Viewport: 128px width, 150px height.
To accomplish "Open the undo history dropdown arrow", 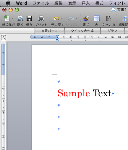I will (62, 18).
